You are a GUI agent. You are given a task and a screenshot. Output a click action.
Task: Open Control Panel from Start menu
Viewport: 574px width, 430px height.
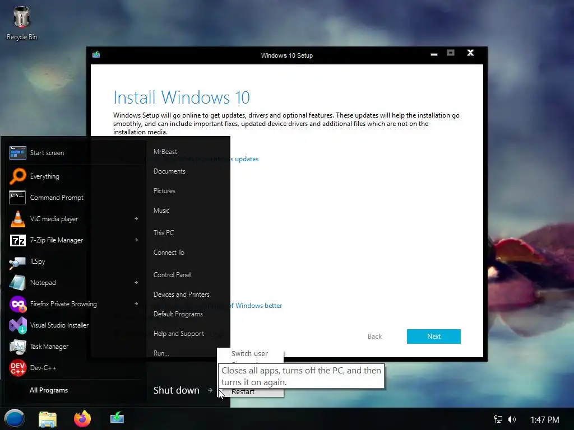(x=172, y=275)
